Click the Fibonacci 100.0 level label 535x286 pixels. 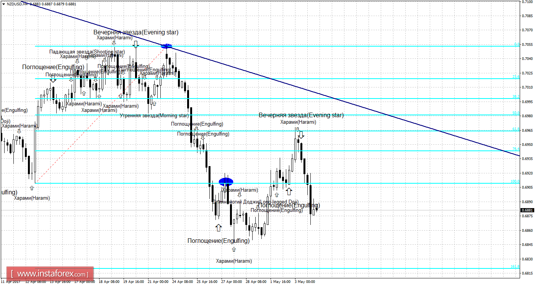515,181
